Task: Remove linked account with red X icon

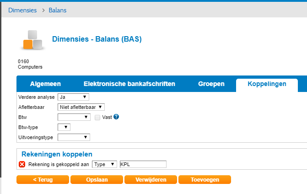Action: click(x=22, y=164)
